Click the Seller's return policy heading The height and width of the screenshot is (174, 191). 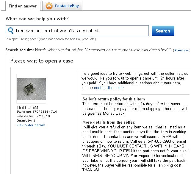pyautogui.click(x=113, y=99)
